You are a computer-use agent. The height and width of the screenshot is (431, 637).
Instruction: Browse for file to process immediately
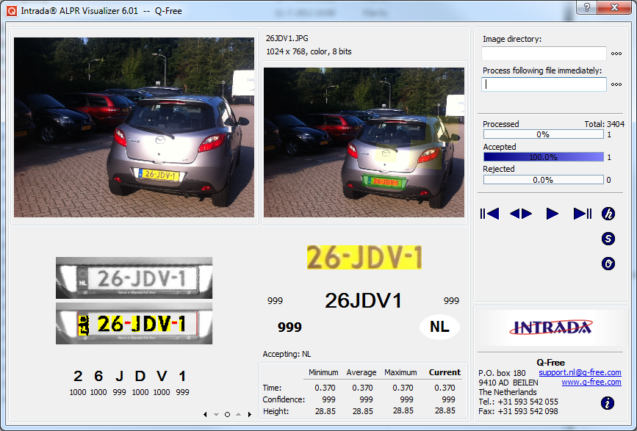(616, 85)
